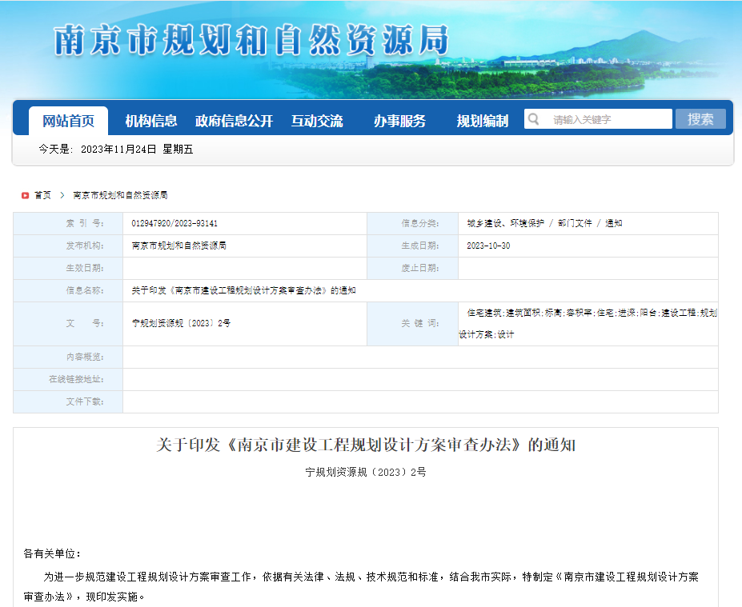Viewport: 742px width, 607px height.
Task: Click 文号 value 宁规划资源规〔2023〕2号 in table
Action: coord(181,323)
